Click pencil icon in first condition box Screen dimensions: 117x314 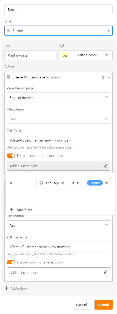pos(105,166)
